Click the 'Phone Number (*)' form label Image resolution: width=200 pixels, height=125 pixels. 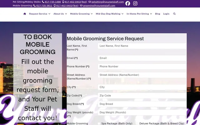(78, 67)
